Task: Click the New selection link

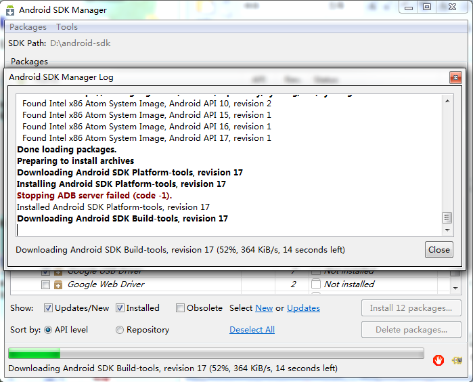Action: [x=264, y=308]
